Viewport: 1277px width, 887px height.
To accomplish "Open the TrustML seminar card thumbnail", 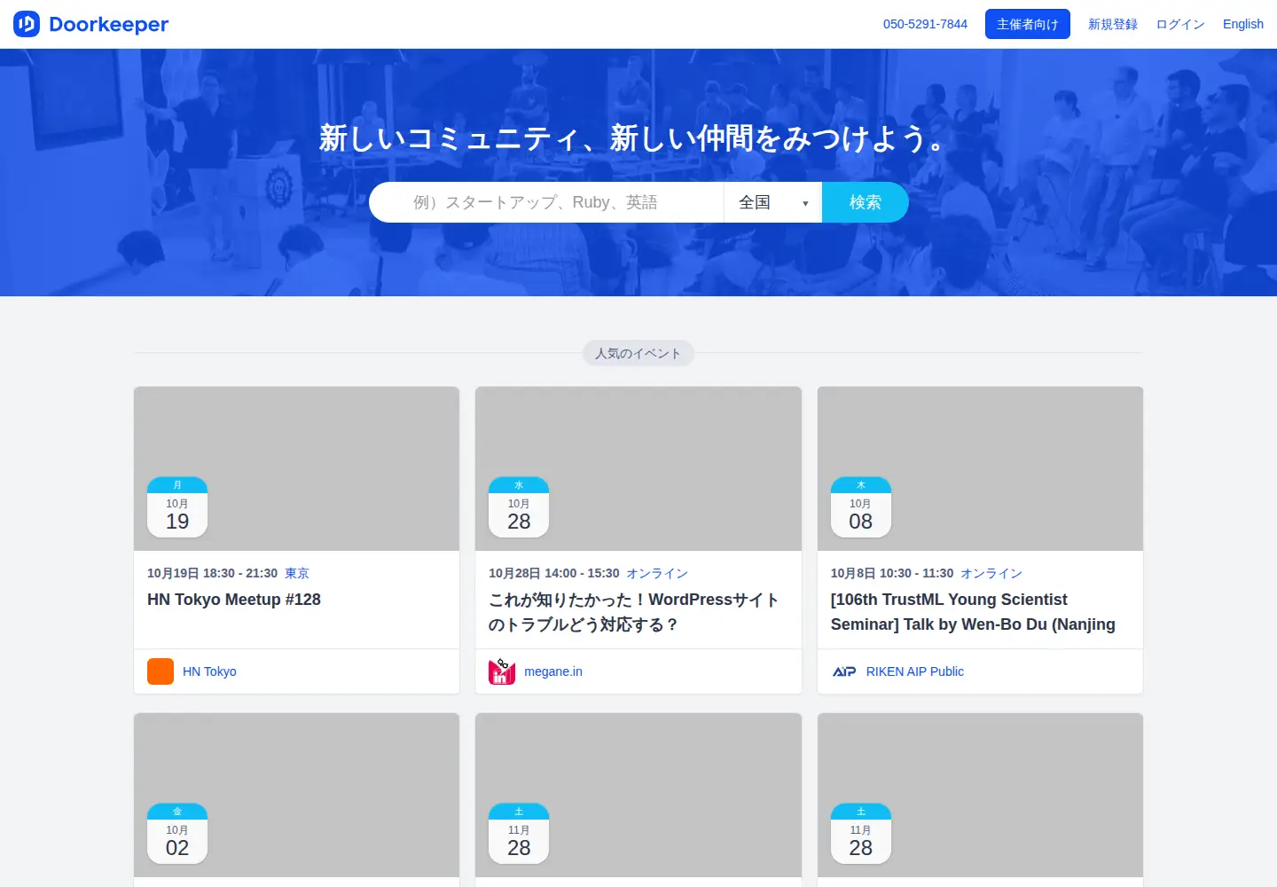I will click(980, 468).
